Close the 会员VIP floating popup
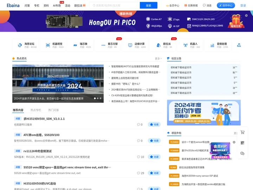This screenshot has height=190, width=253. click(234, 142)
